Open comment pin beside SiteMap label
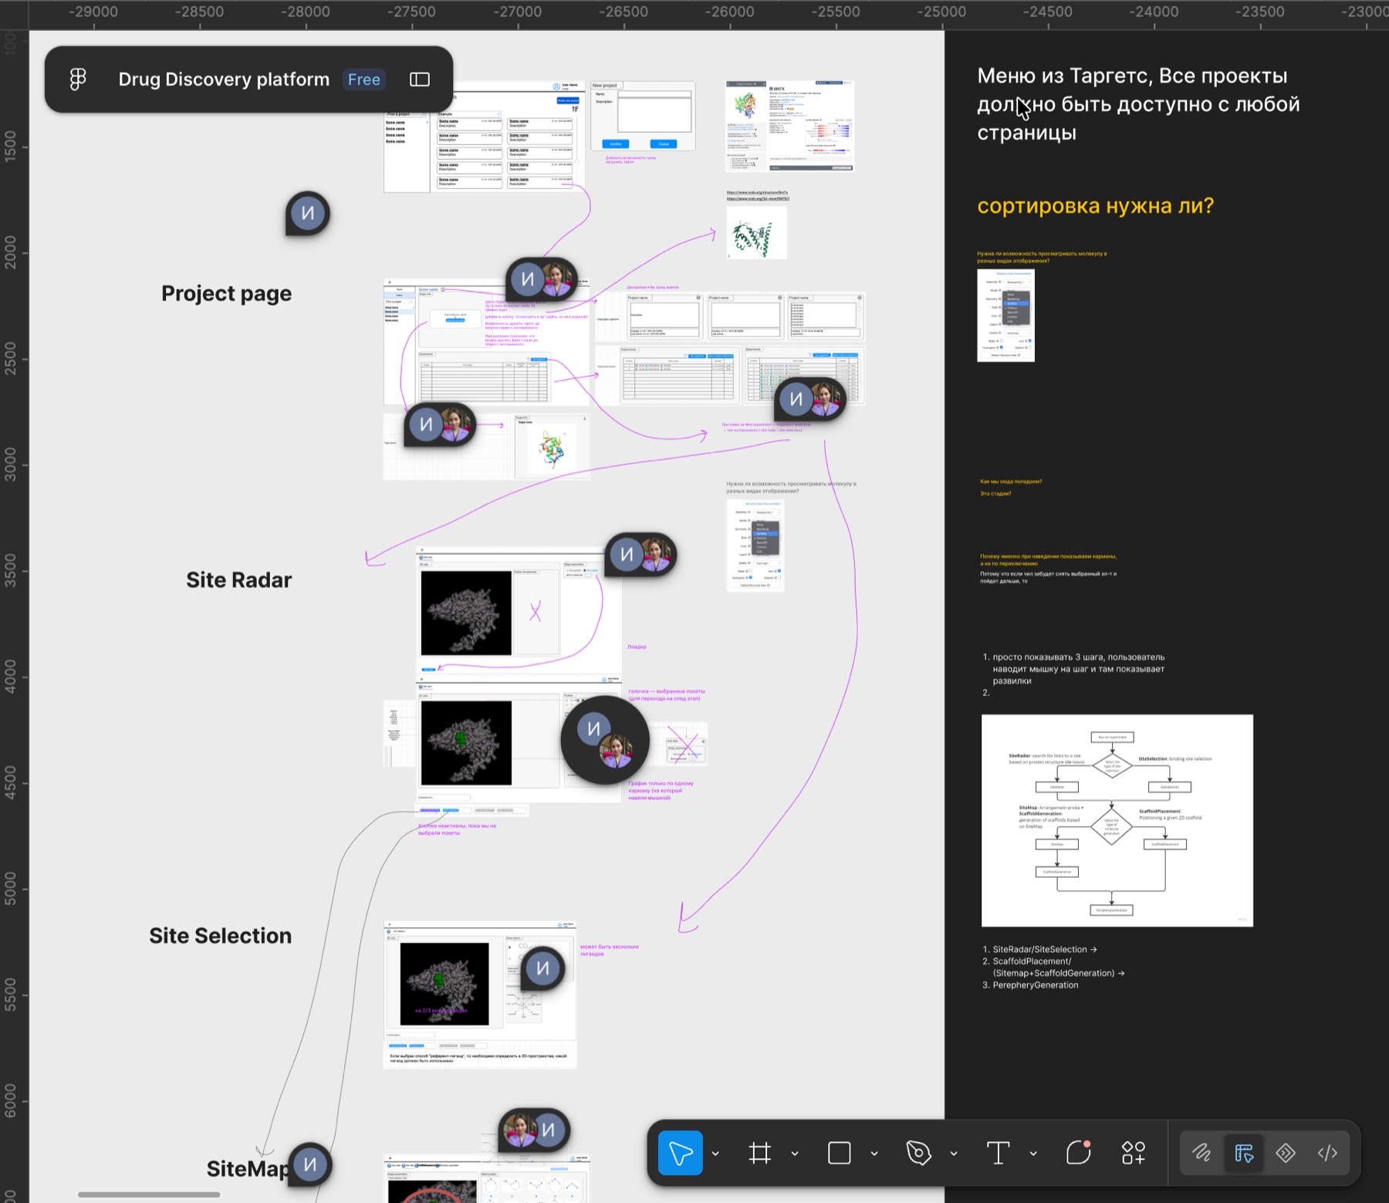 pos(310,1164)
